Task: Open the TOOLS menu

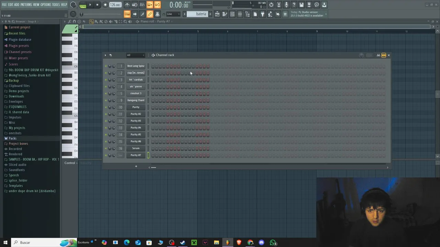Action: (56, 5)
